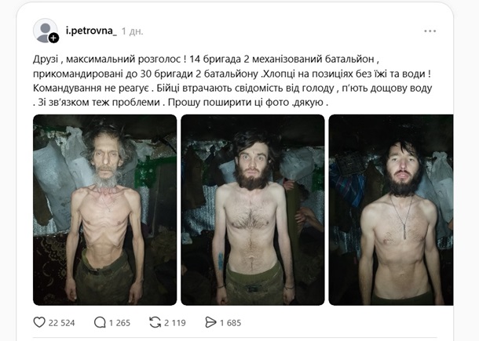Like the post with the heart icon
Image resolution: width=479 pixels, height=341 pixels.
39,322
